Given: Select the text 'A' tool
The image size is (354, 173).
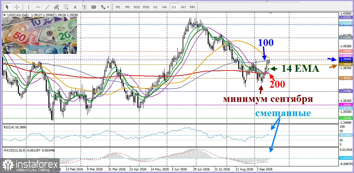Looking at the screenshot, I should [75, 7].
